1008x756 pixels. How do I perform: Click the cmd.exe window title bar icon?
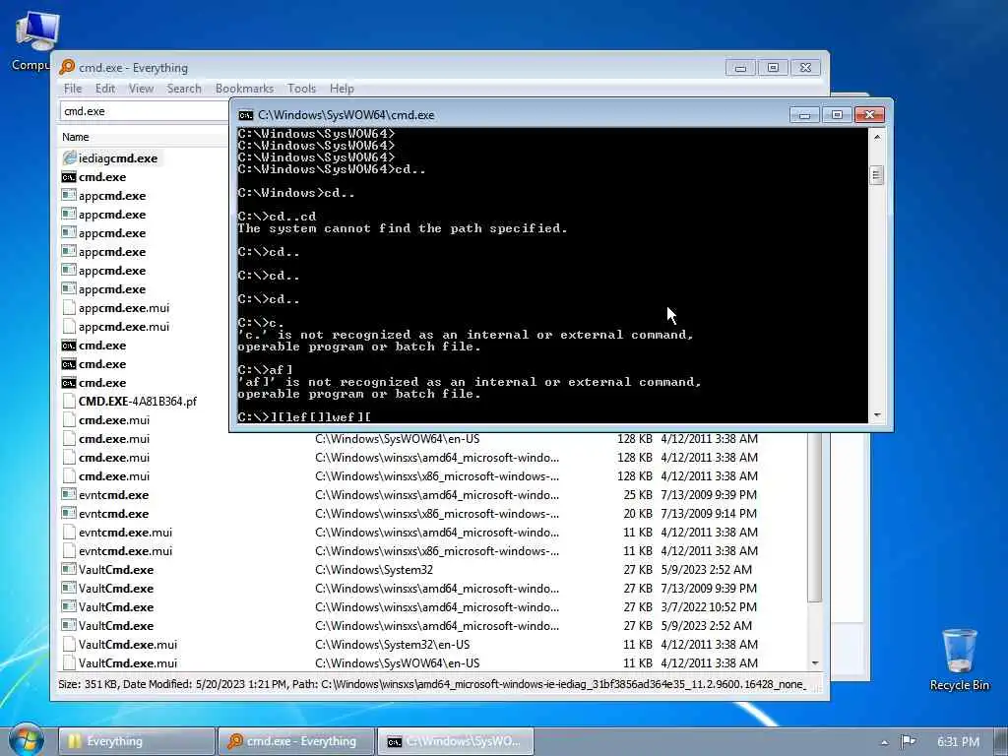(245, 115)
